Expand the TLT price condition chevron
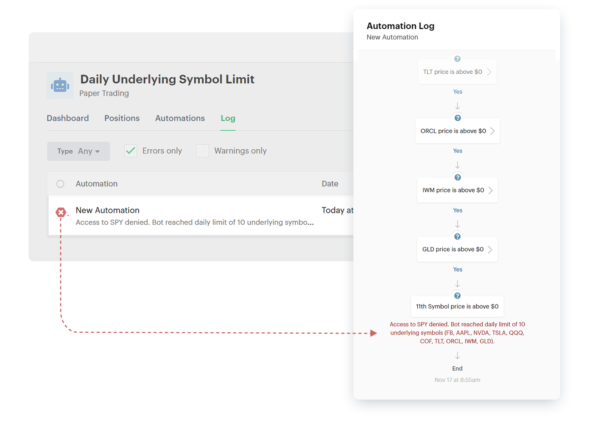 tap(489, 72)
